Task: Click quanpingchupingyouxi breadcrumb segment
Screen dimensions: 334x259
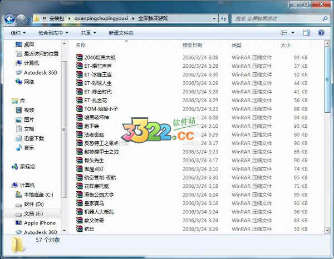Action: coord(101,19)
